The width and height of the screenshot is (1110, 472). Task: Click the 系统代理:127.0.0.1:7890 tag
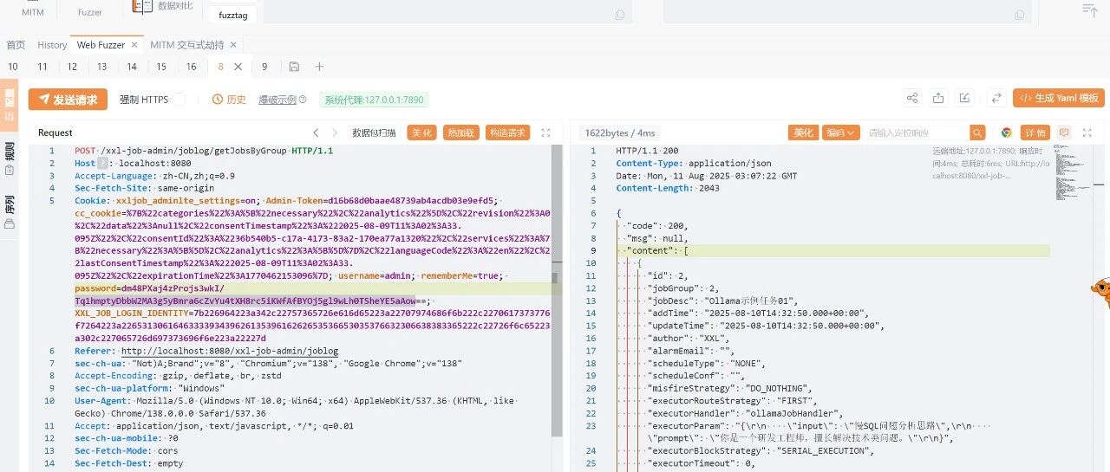click(x=375, y=100)
